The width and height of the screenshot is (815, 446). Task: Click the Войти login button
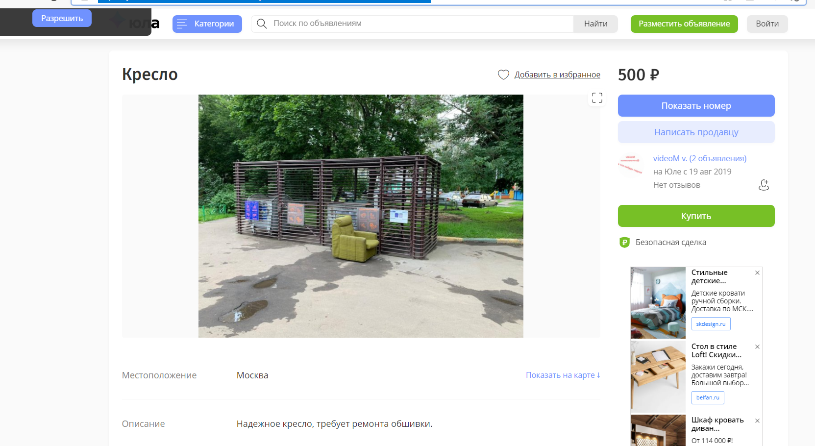point(767,24)
